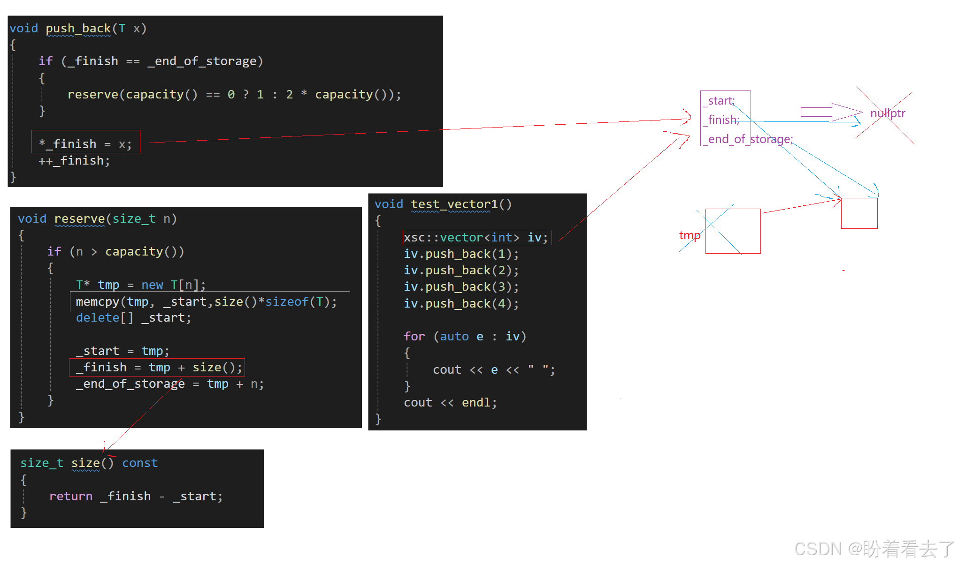This screenshot has height=565, width=958.
Task: Click the reserve function name in definition
Action: click(x=79, y=219)
